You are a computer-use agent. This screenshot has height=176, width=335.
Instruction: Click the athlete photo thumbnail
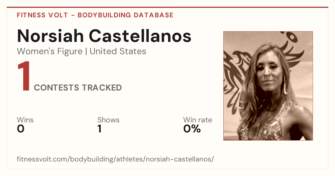click(x=268, y=86)
